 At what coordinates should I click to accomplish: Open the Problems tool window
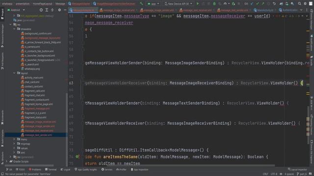pyautogui.click(x=35, y=170)
